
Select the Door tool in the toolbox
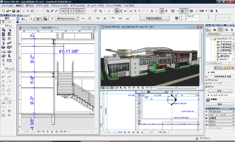[3, 34]
